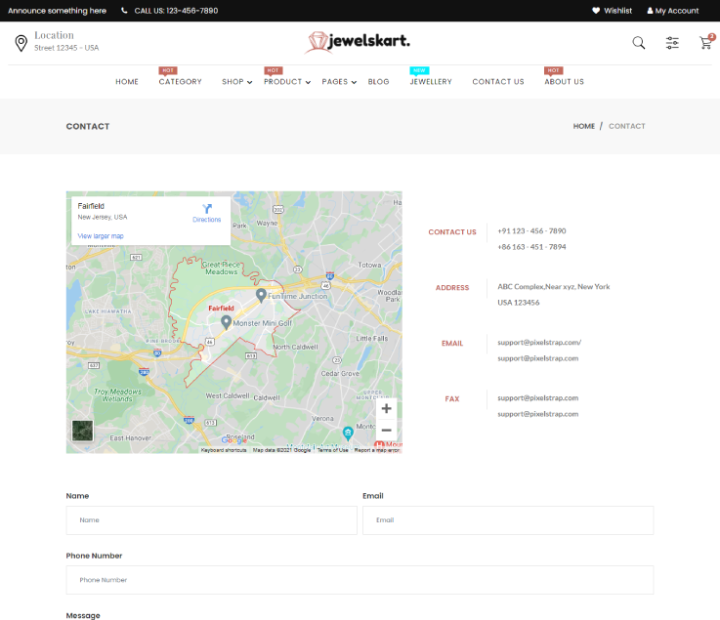Open the Jewellery menu item
Viewport: 720px width, 620px height.
click(431, 82)
